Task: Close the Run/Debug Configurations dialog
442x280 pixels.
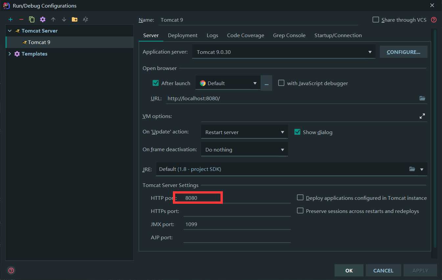Action: click(x=432, y=5)
